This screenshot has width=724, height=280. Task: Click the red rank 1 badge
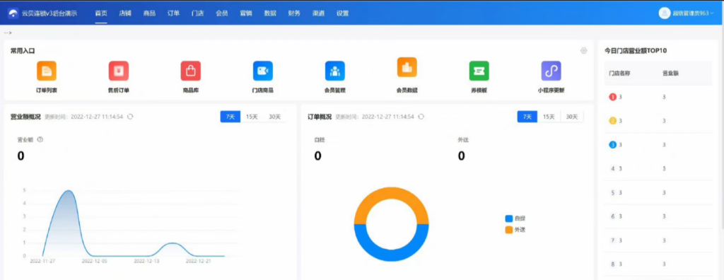click(613, 97)
